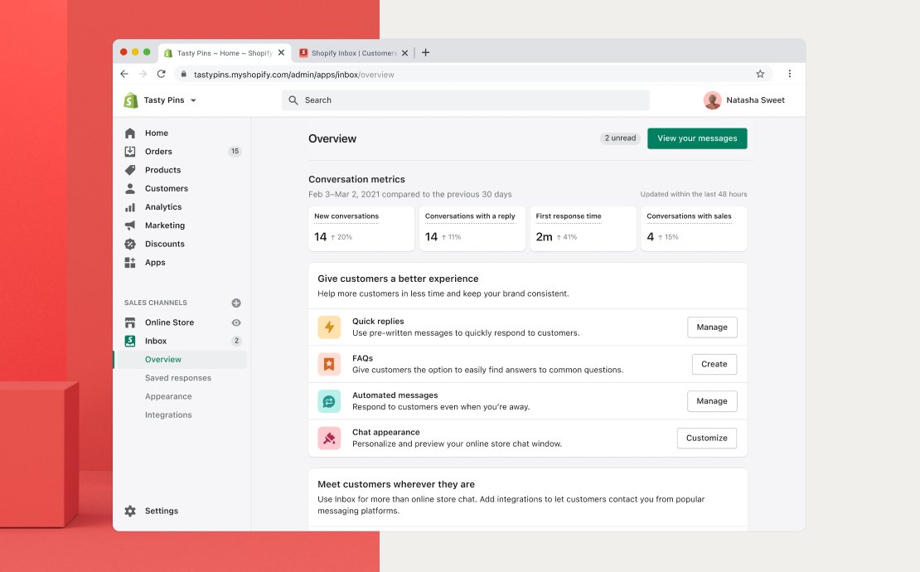Click the Automated messages chat icon
Image resolution: width=920 pixels, height=572 pixels.
329,400
